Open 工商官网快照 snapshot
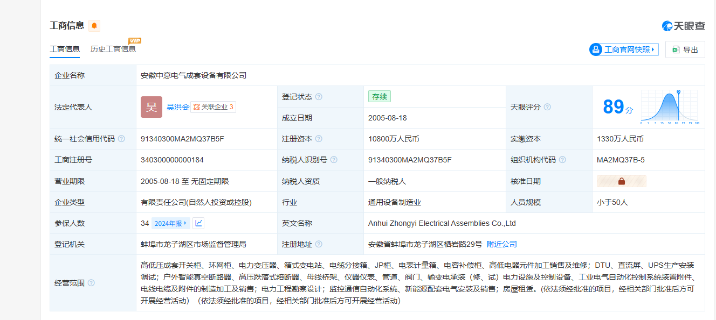This screenshot has height=320, width=716. tap(624, 49)
